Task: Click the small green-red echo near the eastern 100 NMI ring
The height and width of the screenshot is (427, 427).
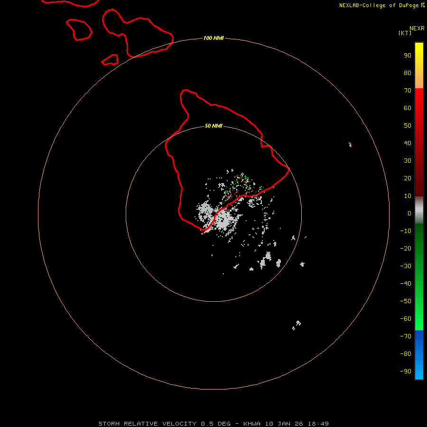Action: pos(350,145)
